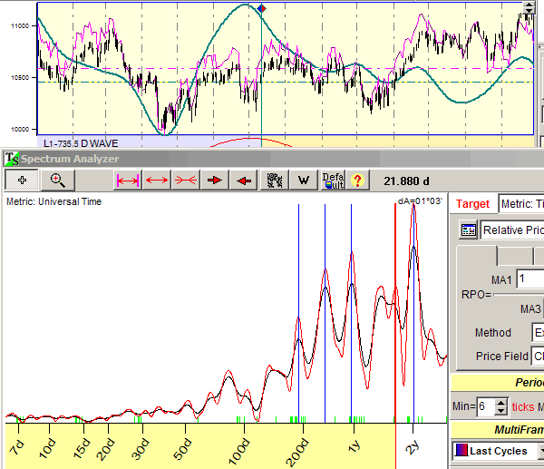Click the fit-range arrows with magenta bars
This screenshot has height=469, width=544.
128,181
